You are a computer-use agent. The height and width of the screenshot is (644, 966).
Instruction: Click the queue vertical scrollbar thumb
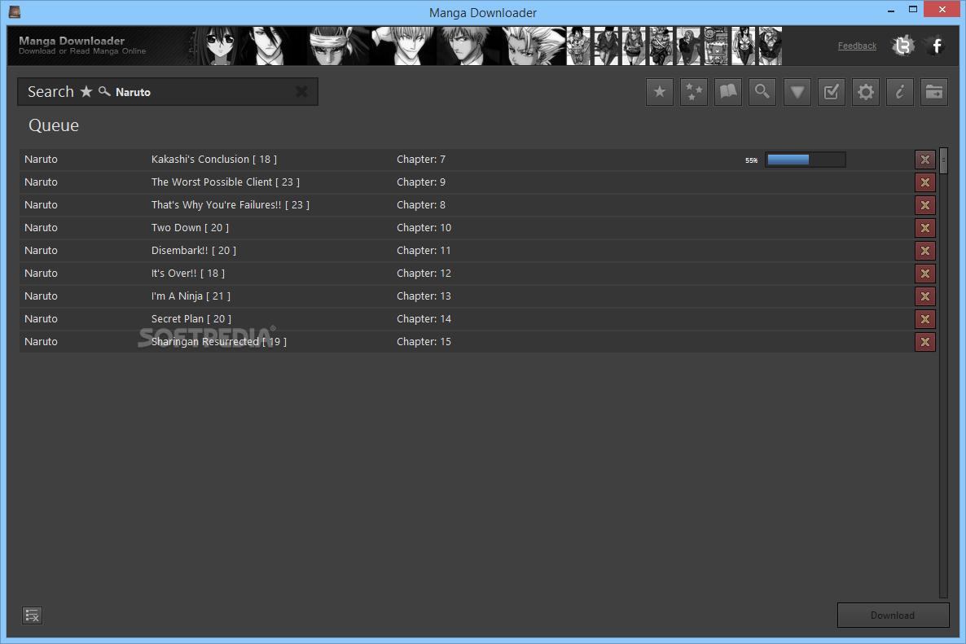pos(943,160)
